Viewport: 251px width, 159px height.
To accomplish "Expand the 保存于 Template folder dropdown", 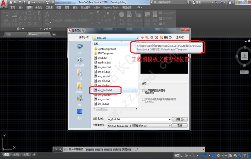I will click(137, 38).
